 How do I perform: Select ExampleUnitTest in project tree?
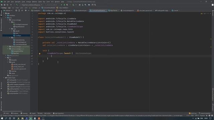[18, 51]
